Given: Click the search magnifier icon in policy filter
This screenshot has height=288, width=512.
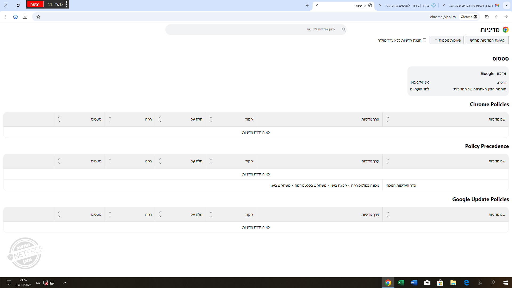Looking at the screenshot, I should tap(344, 30).
